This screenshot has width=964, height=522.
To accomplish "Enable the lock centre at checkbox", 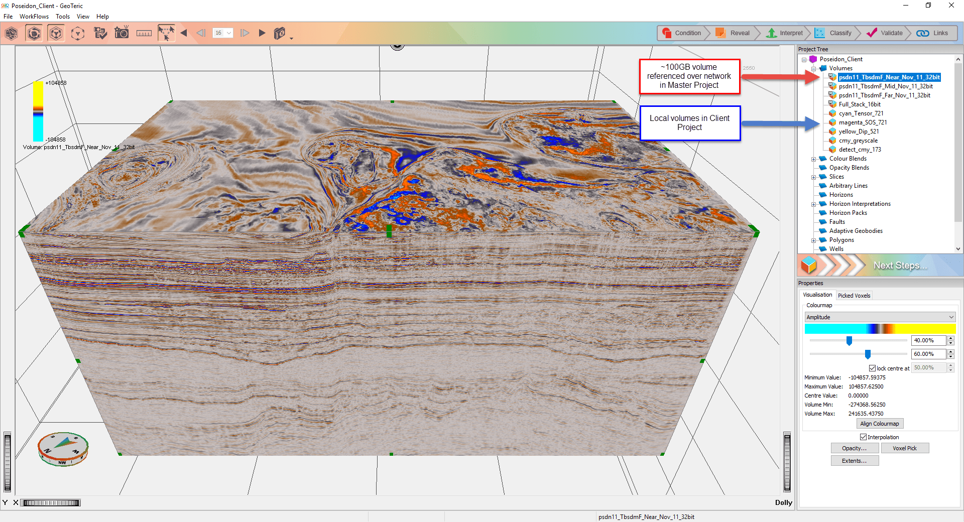I will [873, 368].
